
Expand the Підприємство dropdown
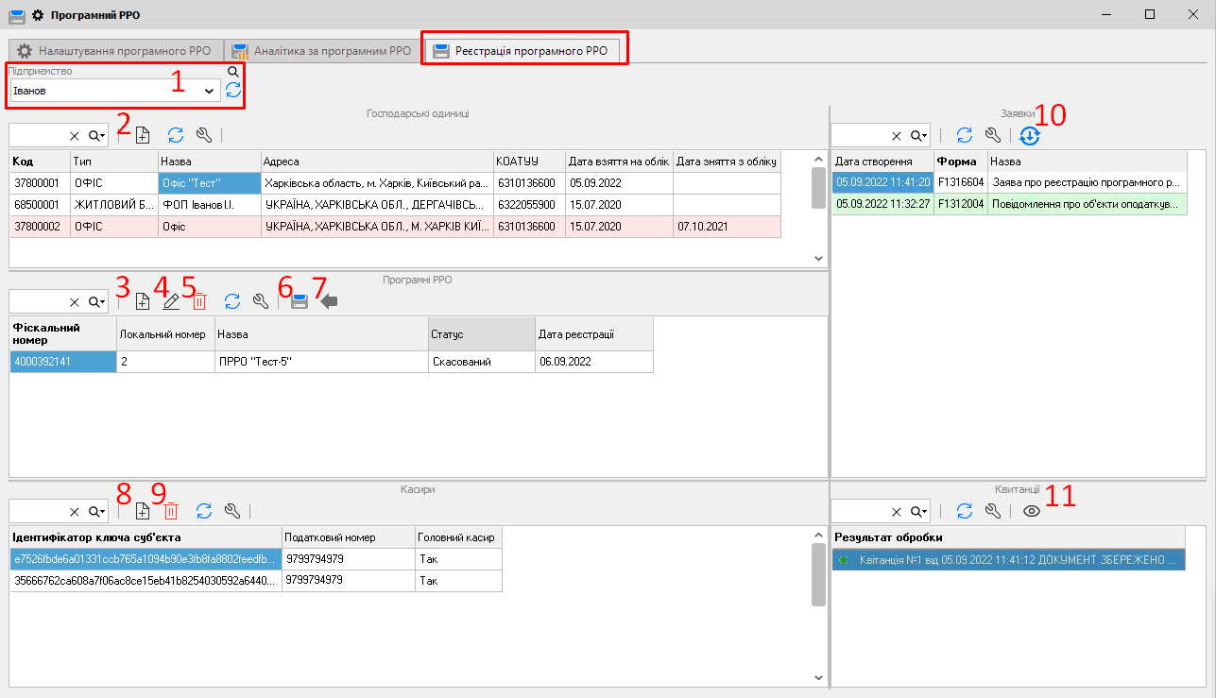point(209,91)
